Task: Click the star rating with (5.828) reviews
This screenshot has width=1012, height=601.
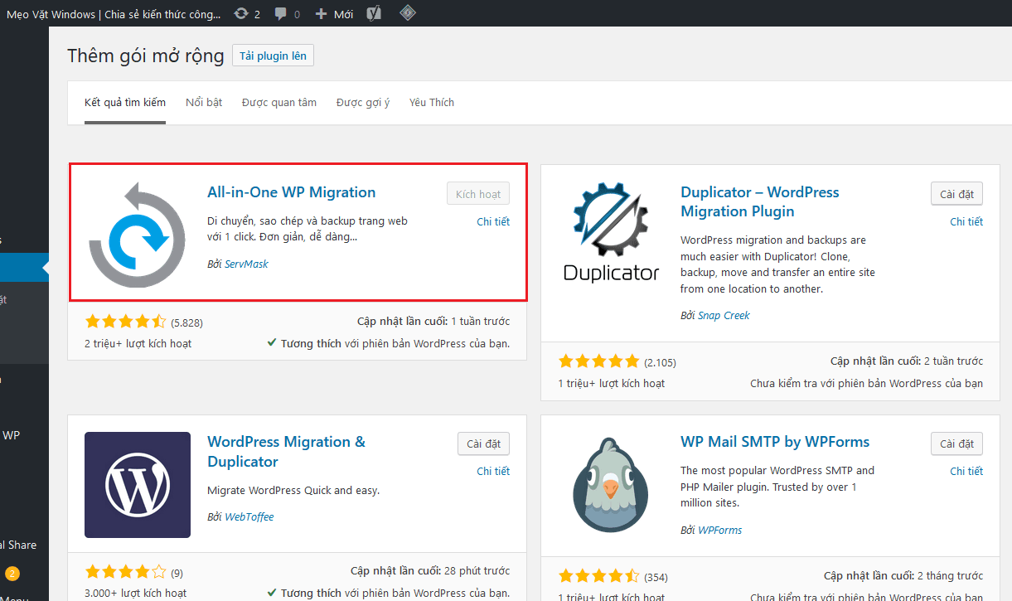Action: pos(126,322)
